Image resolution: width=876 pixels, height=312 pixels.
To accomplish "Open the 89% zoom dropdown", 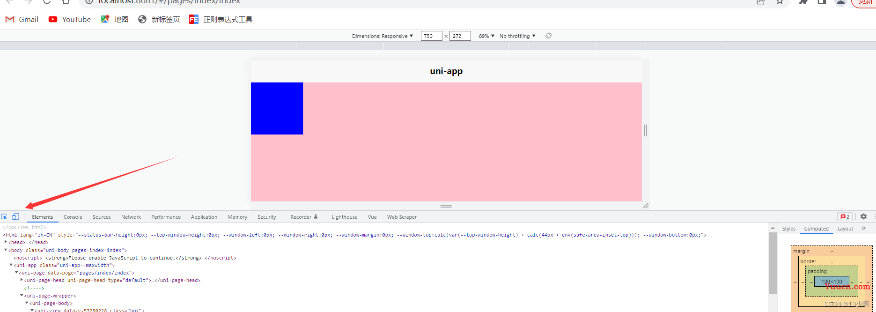I will click(x=486, y=36).
